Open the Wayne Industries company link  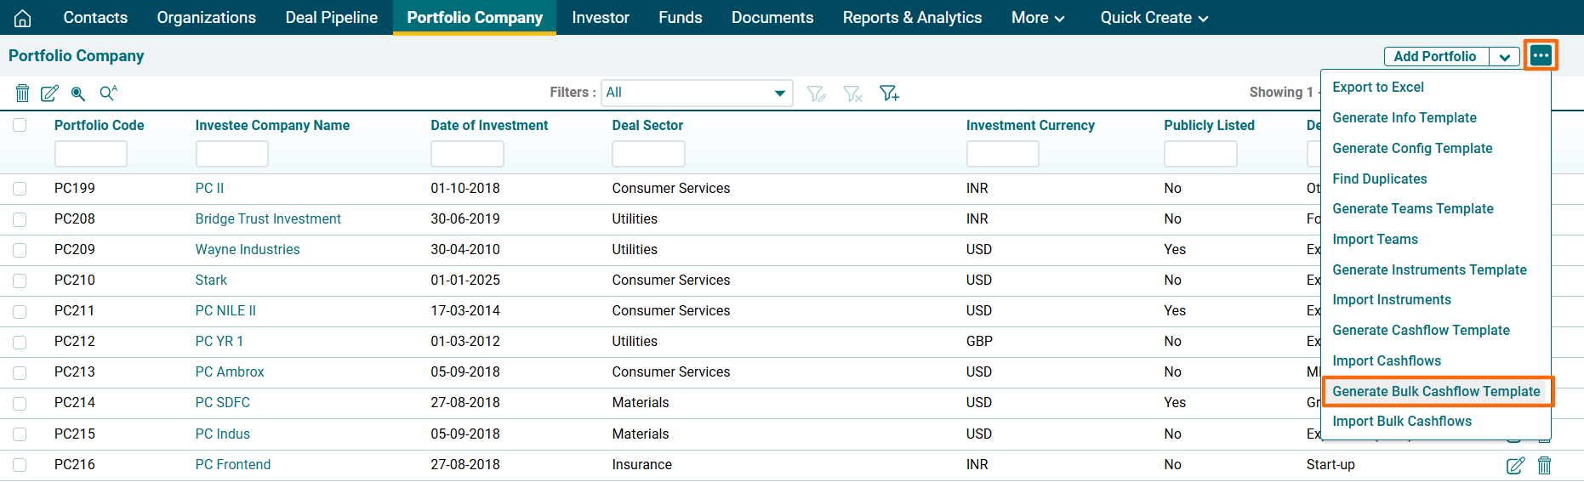[x=248, y=249]
